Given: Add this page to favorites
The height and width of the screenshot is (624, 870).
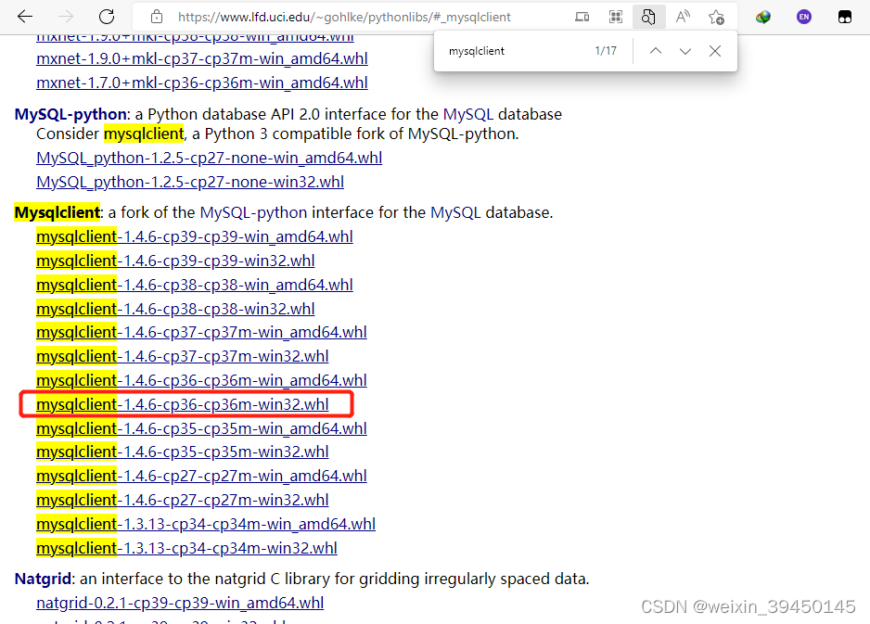Looking at the screenshot, I should coord(716,18).
